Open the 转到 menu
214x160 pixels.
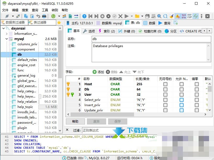[55, 10]
